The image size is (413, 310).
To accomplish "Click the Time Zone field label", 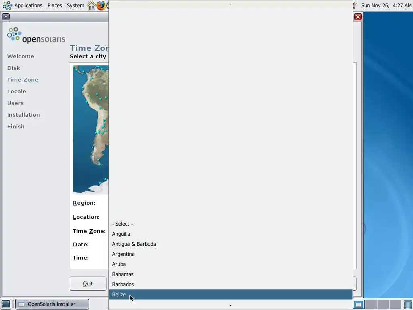I will click(89, 231).
